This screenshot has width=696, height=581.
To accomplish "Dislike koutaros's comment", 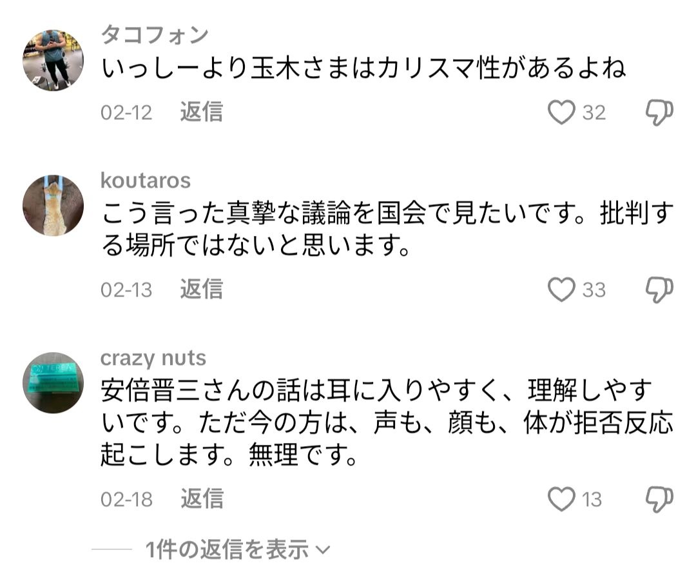I will click(x=659, y=290).
